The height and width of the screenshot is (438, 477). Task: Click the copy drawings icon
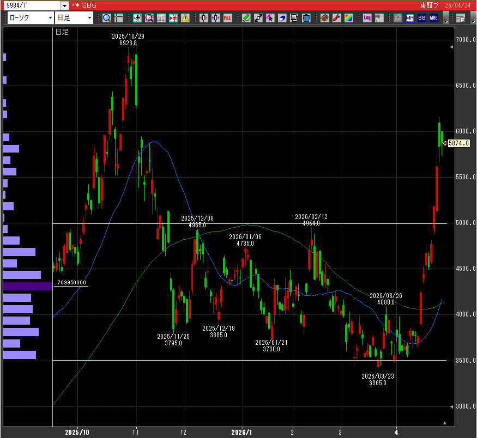tap(294, 18)
